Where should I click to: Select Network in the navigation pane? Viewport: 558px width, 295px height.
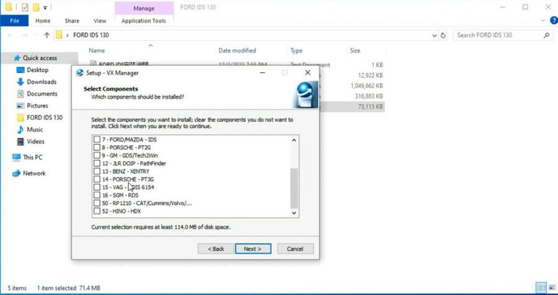pyautogui.click(x=34, y=173)
